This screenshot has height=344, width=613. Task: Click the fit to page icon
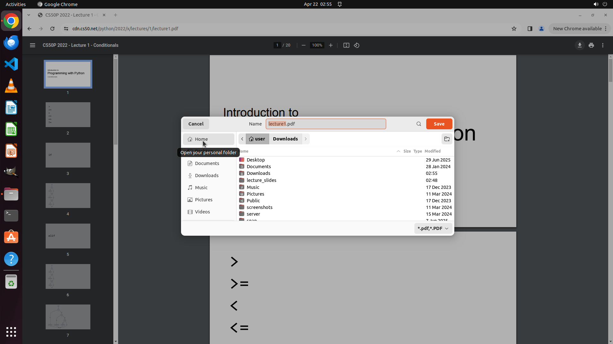click(346, 45)
